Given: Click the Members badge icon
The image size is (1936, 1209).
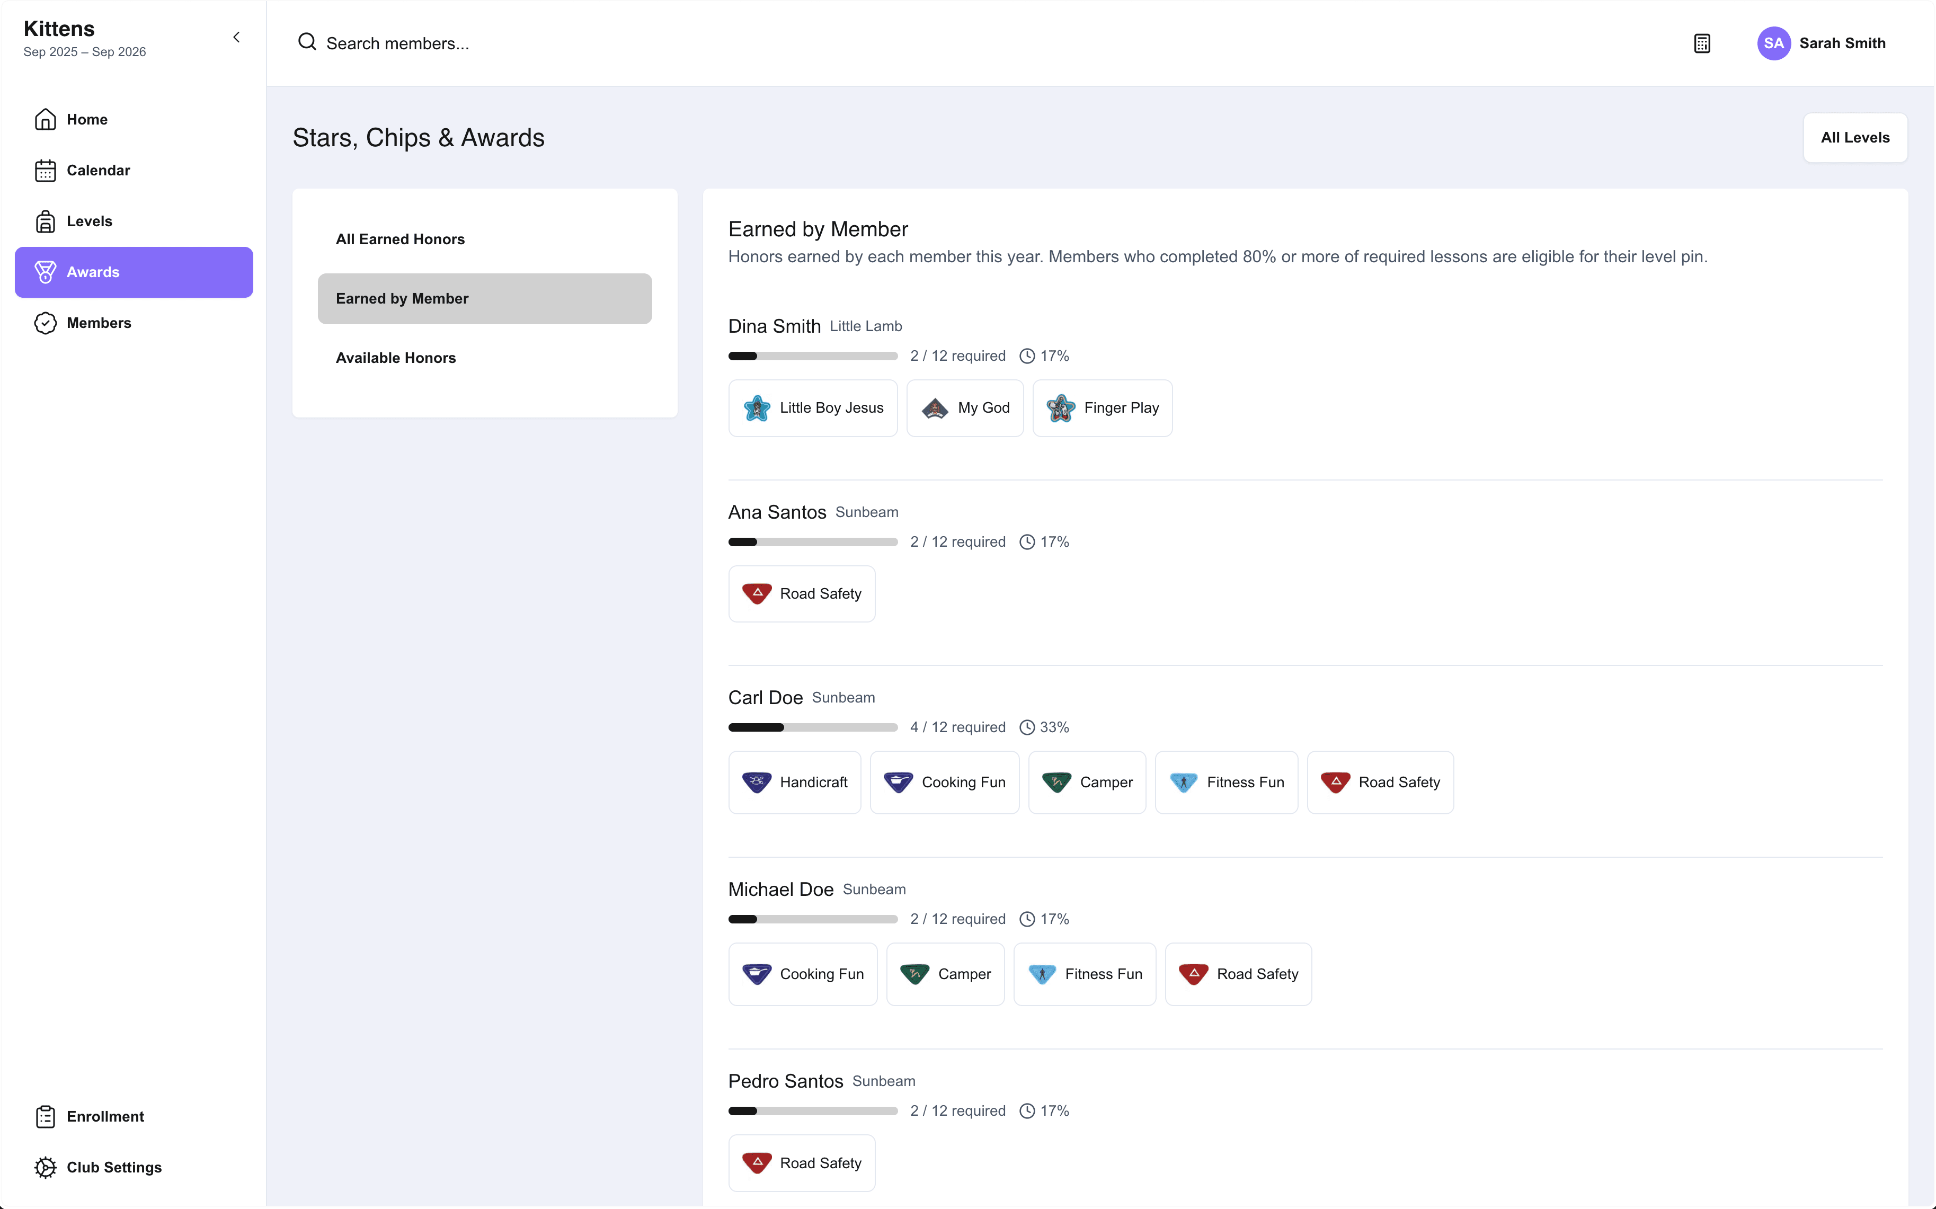Looking at the screenshot, I should 46,323.
